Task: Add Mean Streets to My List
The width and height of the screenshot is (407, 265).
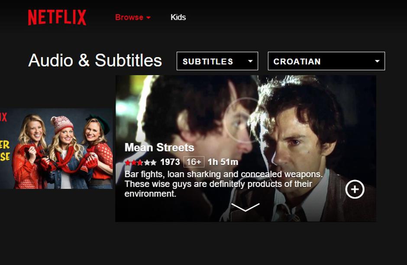Action: (x=355, y=189)
